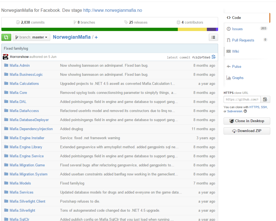The height and width of the screenshot is (221, 276).
Task: Click the Issues count badge 203
Action: [x=263, y=29]
